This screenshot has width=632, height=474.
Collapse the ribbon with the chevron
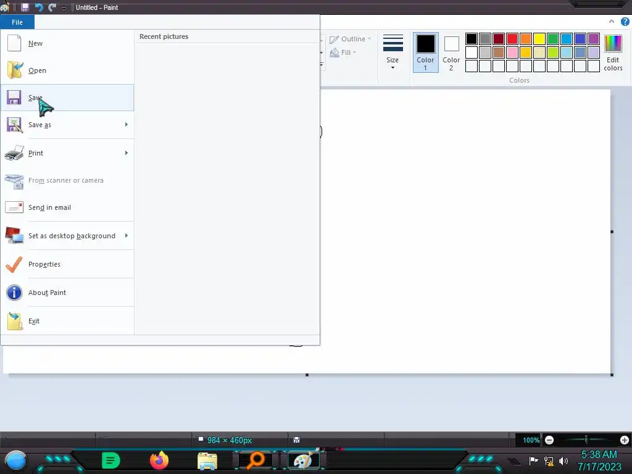pyautogui.click(x=612, y=22)
